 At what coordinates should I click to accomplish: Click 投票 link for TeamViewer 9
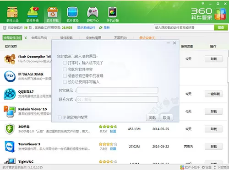coord(113,149)
